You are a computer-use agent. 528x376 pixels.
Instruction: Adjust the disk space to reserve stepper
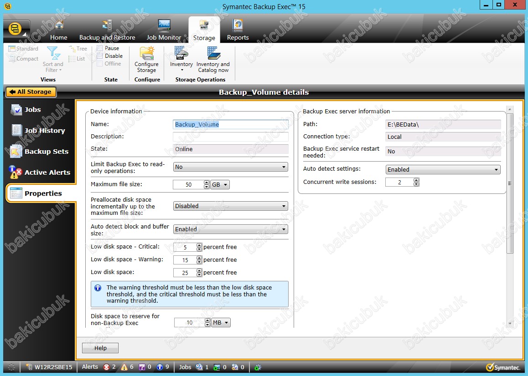pyautogui.click(x=207, y=323)
